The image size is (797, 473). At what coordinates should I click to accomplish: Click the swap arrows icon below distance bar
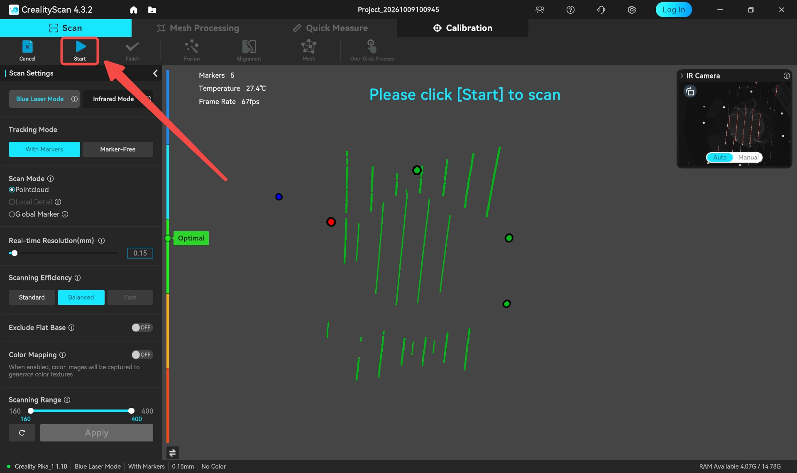[173, 453]
